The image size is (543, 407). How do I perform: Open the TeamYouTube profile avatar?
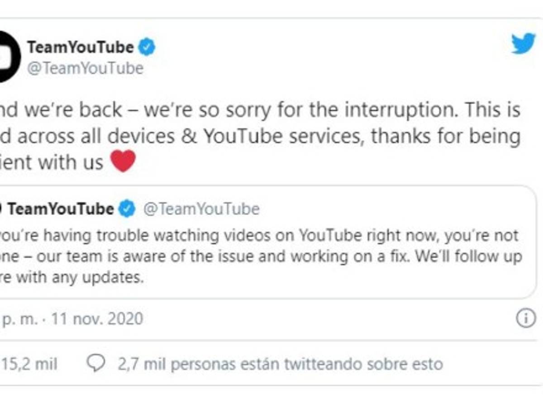click(9, 57)
